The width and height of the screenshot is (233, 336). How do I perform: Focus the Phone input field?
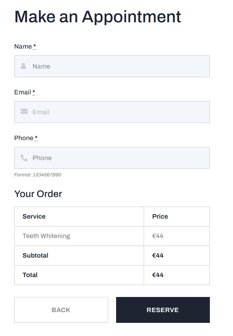(112, 158)
